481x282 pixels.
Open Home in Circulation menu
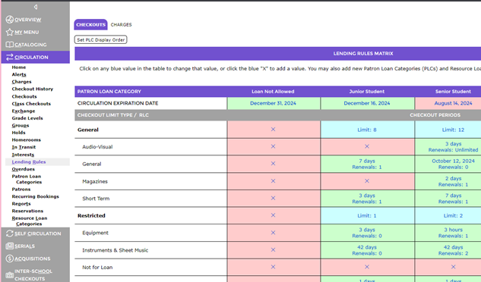point(19,67)
